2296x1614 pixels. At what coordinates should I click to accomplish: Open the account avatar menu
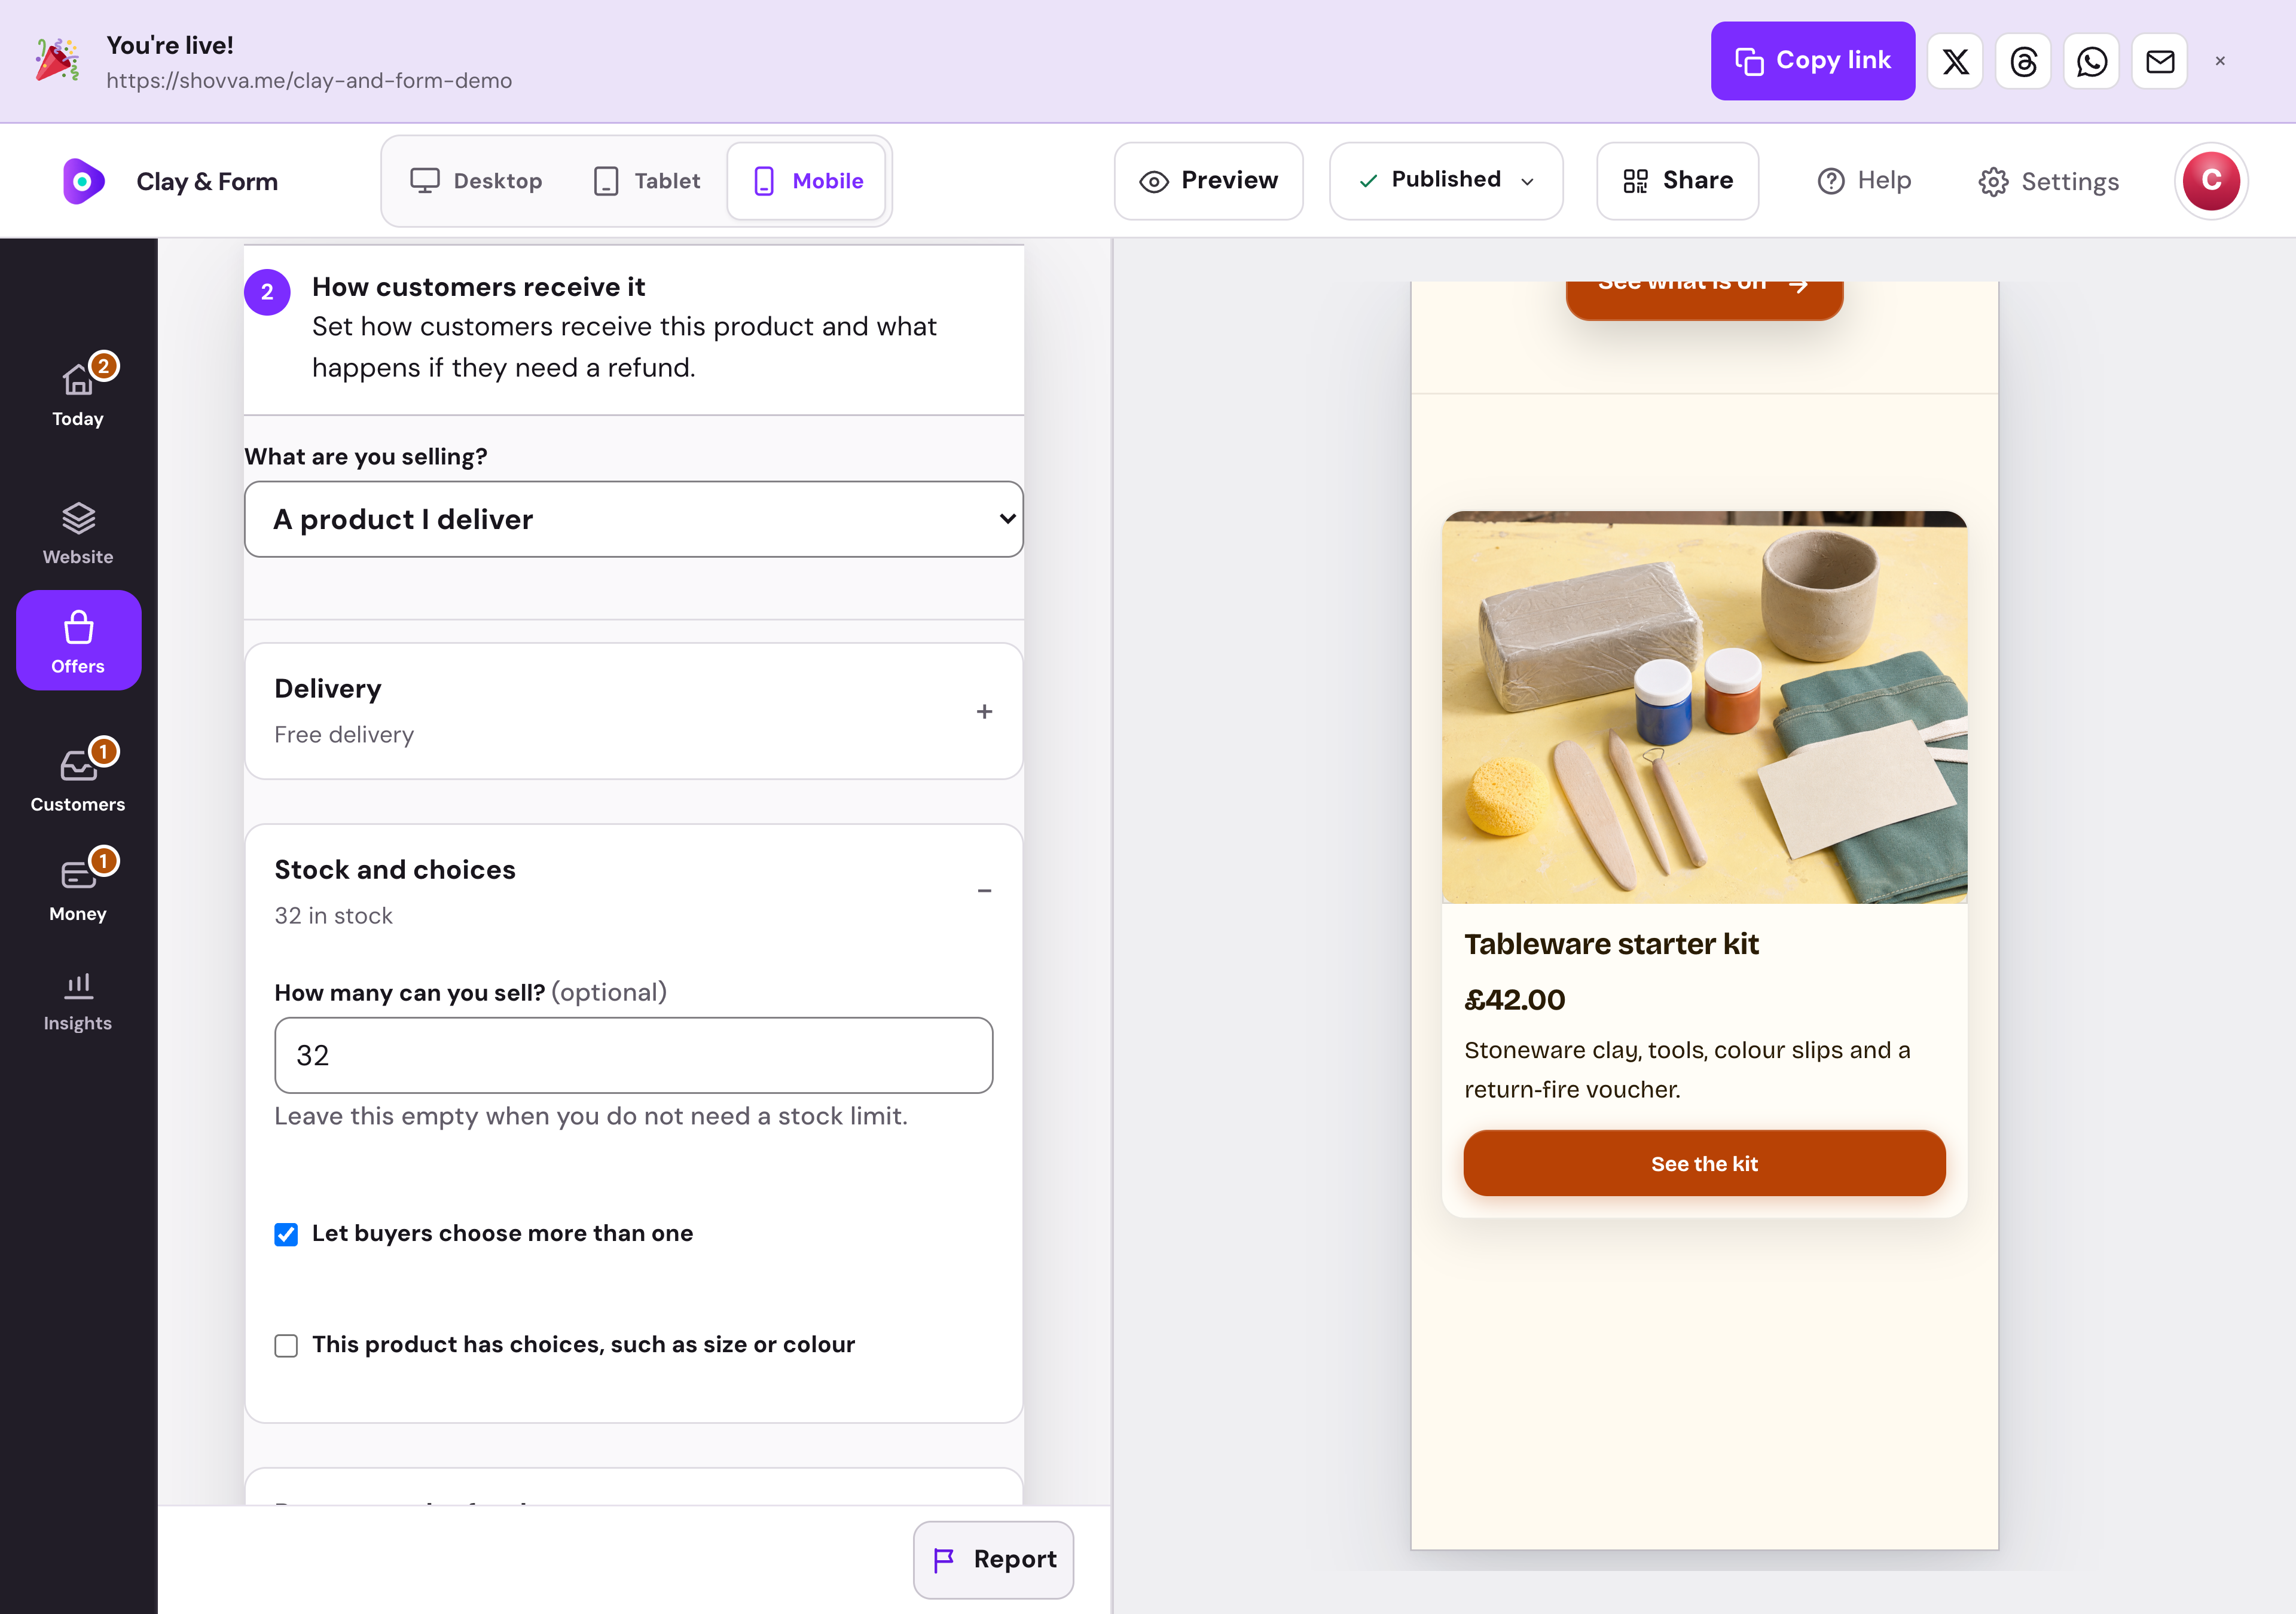coord(2211,181)
